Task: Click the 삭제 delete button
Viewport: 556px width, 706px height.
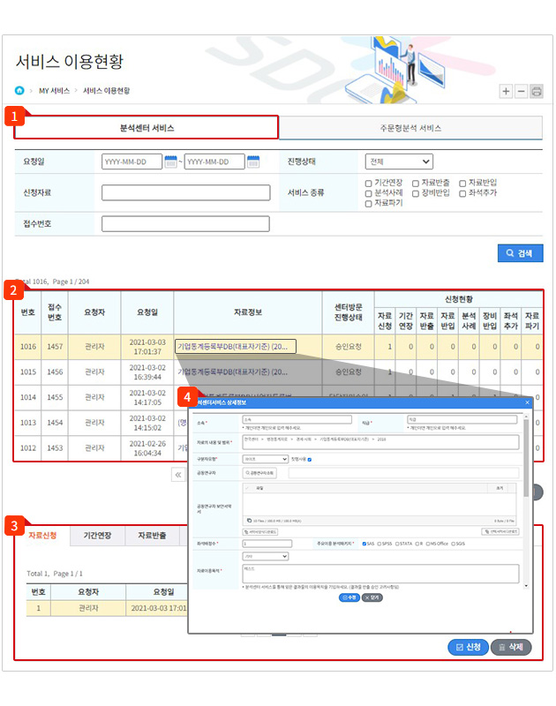Action: click(511, 647)
